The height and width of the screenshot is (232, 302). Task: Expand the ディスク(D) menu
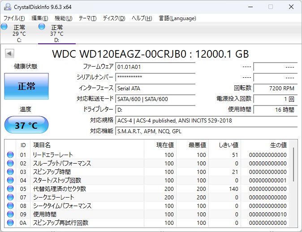click(x=114, y=18)
